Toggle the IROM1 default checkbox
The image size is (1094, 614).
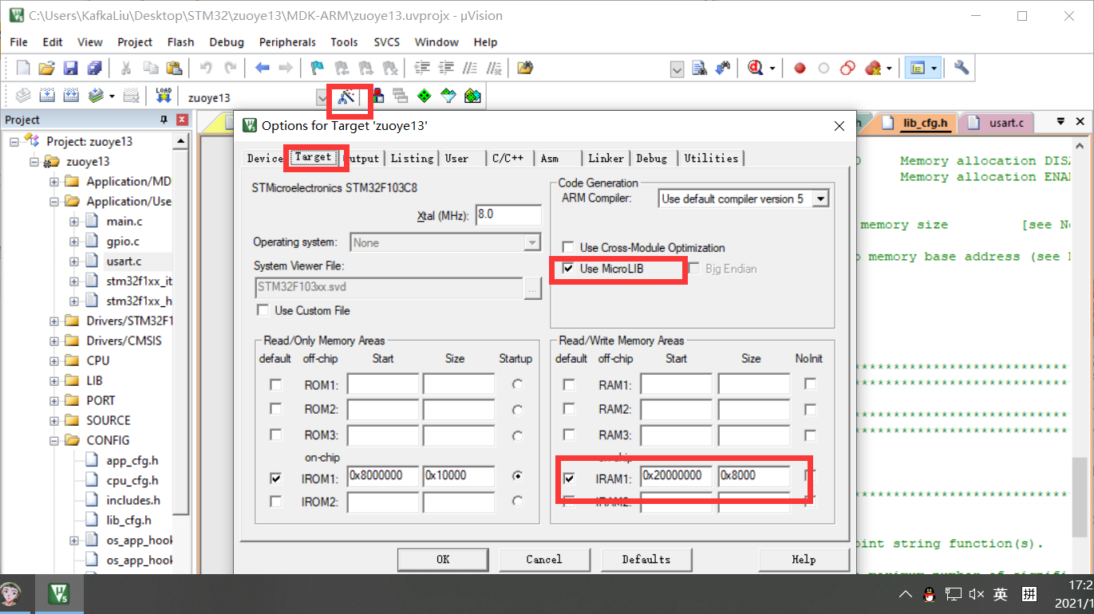click(276, 478)
